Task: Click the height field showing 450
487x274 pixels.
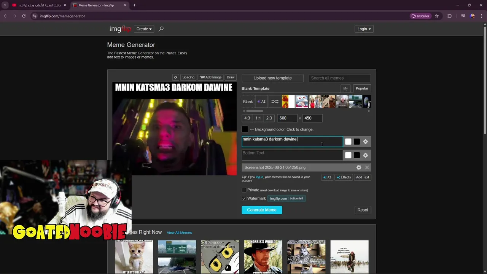Action: click(x=312, y=118)
